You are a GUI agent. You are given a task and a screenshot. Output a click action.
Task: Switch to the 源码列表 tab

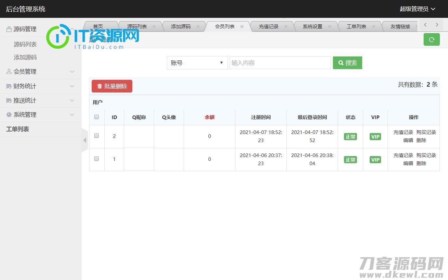click(x=137, y=27)
